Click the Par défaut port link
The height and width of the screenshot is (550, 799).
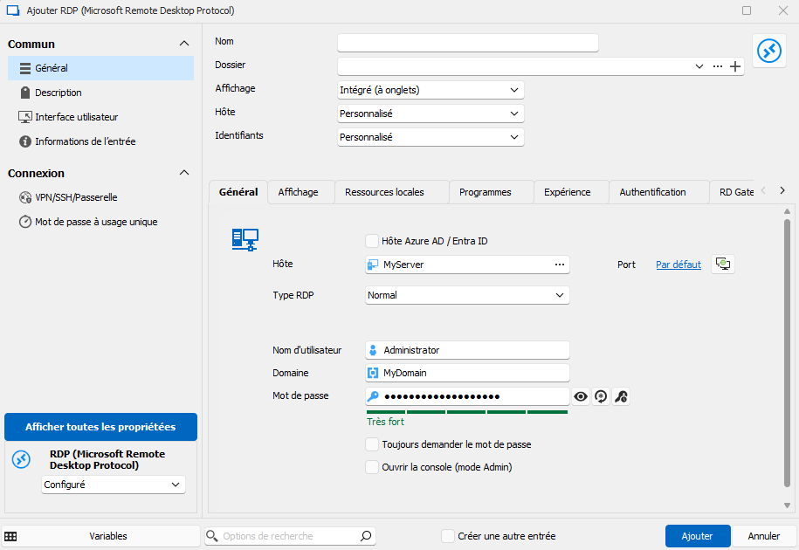[x=678, y=265]
